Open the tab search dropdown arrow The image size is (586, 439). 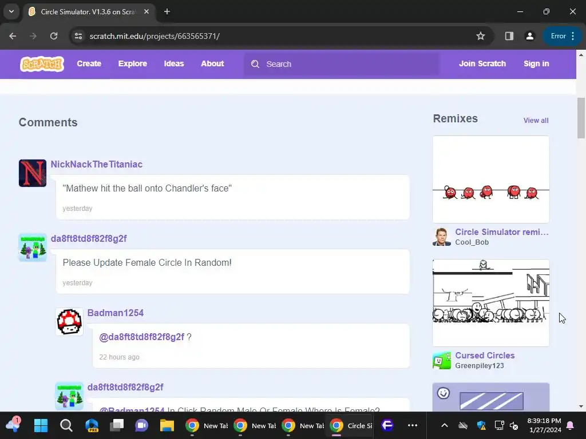[11, 11]
